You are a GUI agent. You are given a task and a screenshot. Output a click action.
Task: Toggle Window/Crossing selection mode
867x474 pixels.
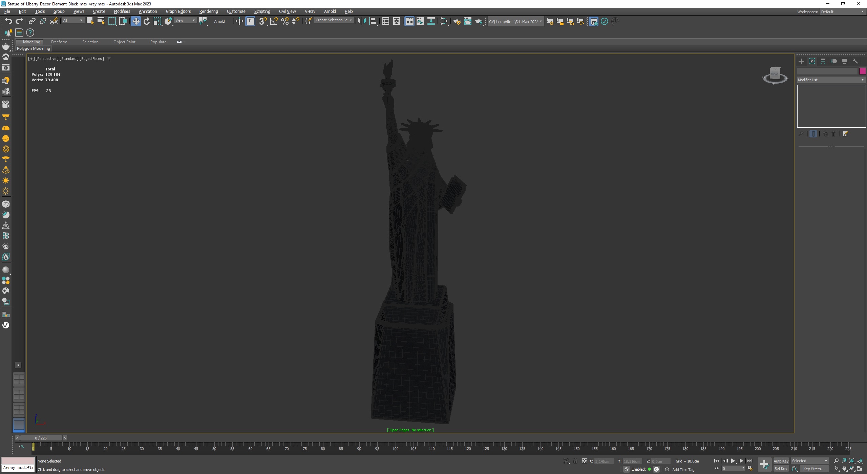pos(123,21)
